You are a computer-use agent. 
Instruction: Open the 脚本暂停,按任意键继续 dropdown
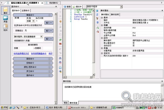[x=41, y=36]
